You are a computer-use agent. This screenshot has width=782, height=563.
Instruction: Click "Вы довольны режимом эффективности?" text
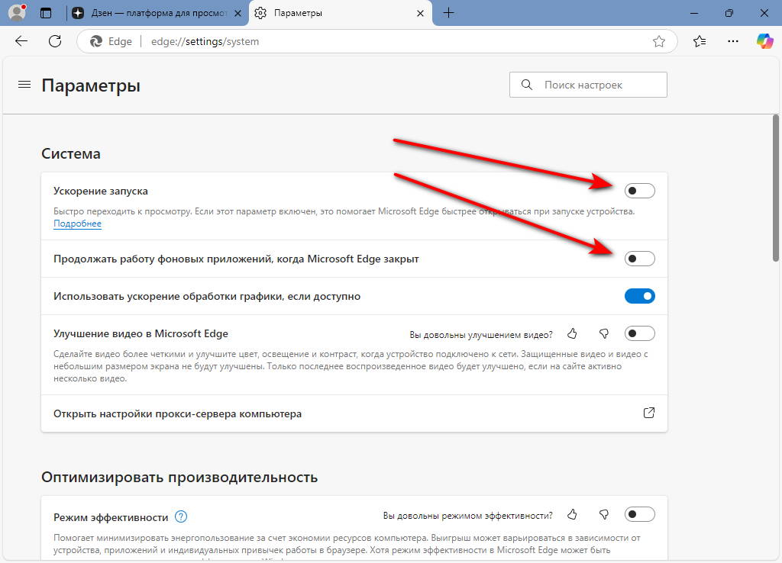[468, 516]
